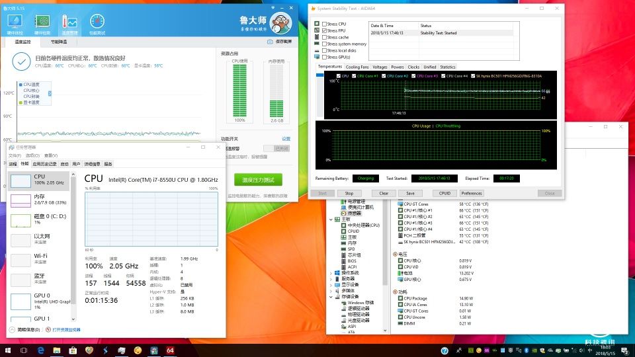This screenshot has width=635, height=357.
Task: Open 性能测试 in the Ludashi toolbar
Action: [x=97, y=24]
